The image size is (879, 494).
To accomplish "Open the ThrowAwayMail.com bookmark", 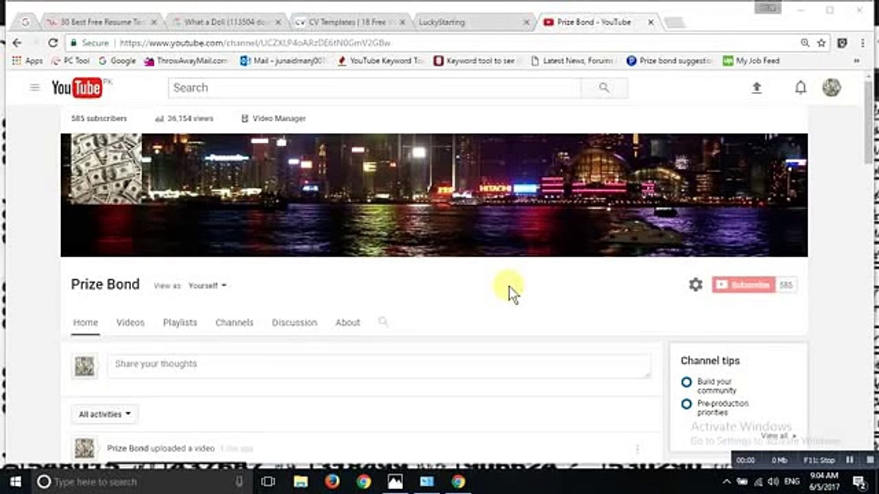I will (186, 61).
